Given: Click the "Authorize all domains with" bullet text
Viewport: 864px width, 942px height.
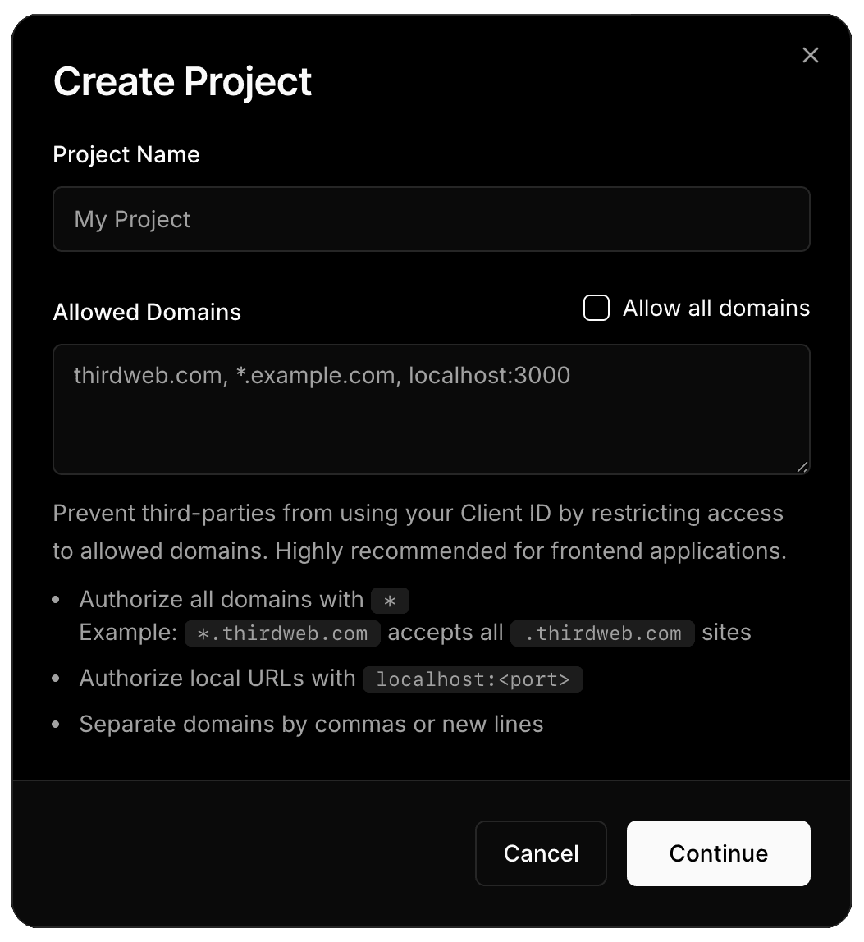Looking at the screenshot, I should (x=222, y=600).
